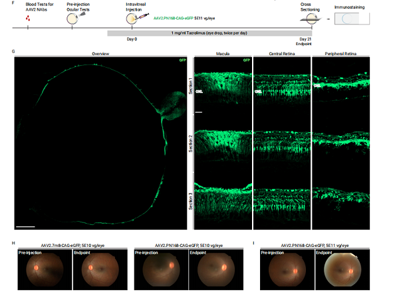Select the Section 3 Peripheral Retina image
Viewport: 399px width, 294px height.
click(x=341, y=201)
